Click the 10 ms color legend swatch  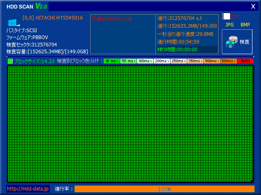click(x=111, y=61)
